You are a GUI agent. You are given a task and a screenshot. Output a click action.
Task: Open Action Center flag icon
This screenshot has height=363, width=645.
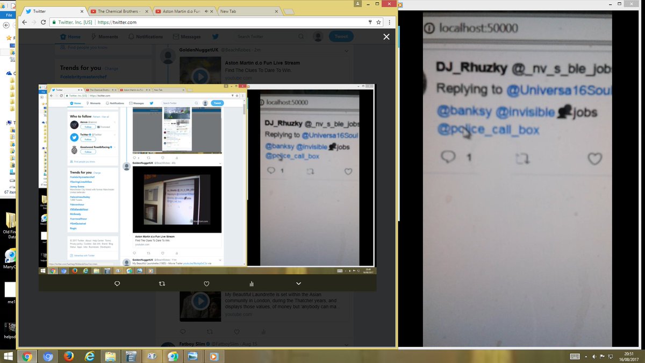tap(602, 356)
